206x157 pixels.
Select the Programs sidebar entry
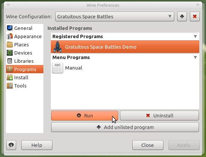(25, 69)
